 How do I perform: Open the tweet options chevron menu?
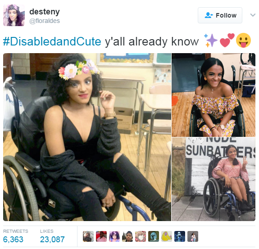tap(253, 15)
